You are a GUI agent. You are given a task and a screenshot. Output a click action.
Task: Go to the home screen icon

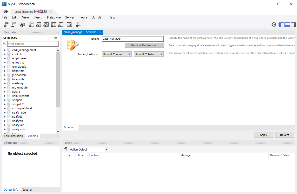[6, 11]
